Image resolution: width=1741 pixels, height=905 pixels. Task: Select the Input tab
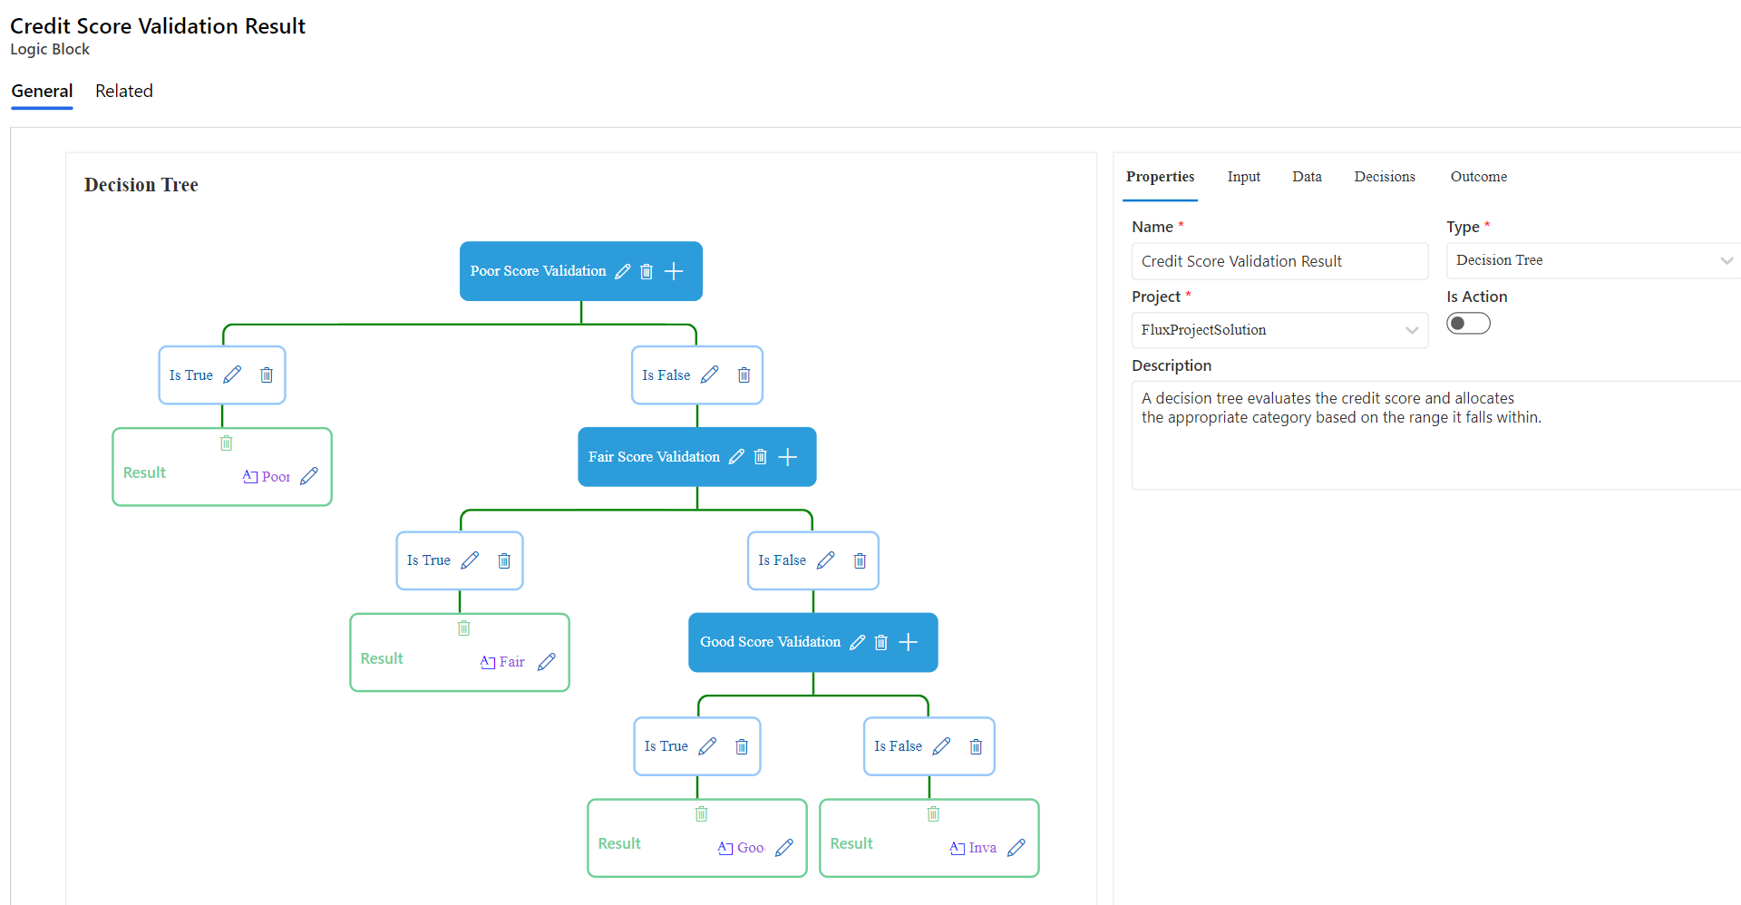pos(1243,177)
